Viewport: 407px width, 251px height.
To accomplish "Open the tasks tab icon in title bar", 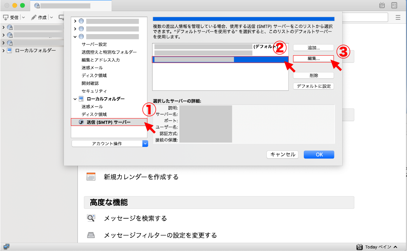I will pos(394,5).
